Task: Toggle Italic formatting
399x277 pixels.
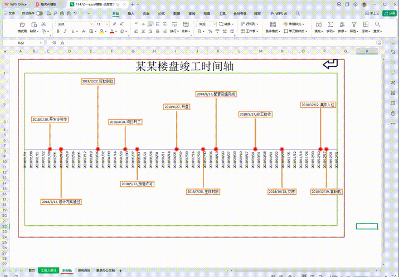Action: [65, 31]
